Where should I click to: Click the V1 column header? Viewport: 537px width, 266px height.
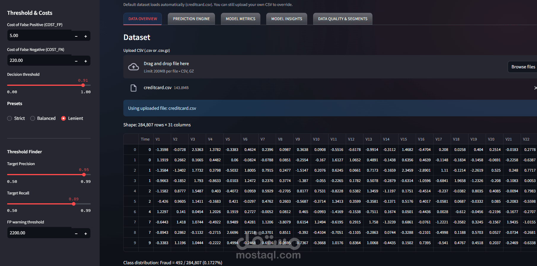[x=162, y=139]
